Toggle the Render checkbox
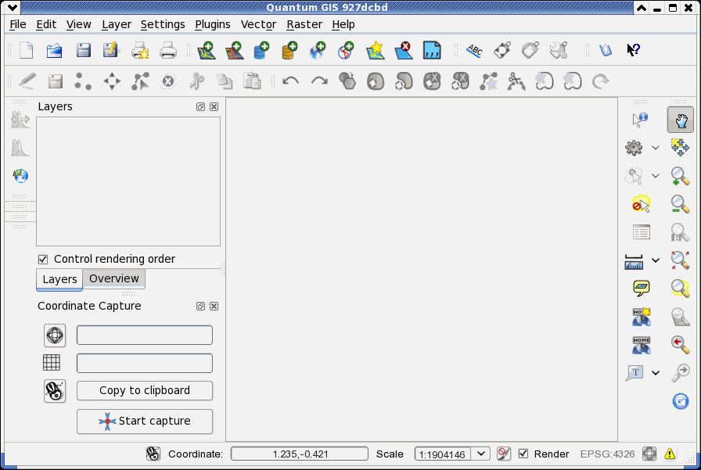Screen dimensions: 701x470 click(x=523, y=454)
